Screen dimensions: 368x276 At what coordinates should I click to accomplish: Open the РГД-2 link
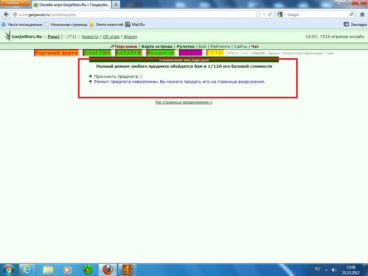233,53
